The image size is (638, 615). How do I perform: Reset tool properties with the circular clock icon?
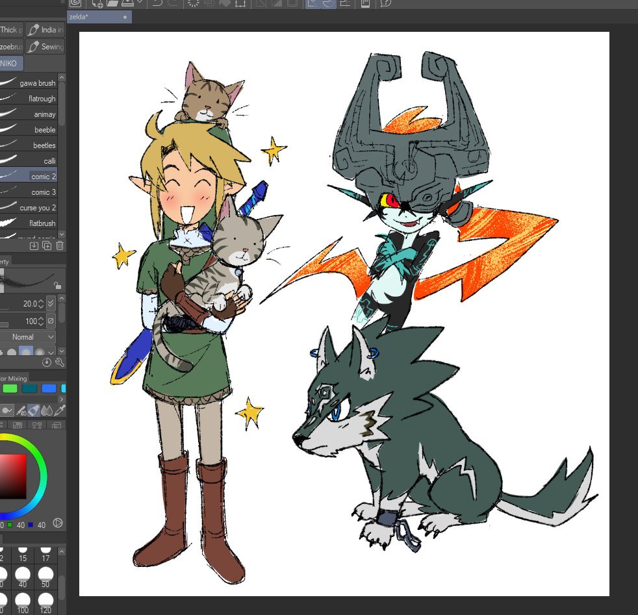pos(47,362)
